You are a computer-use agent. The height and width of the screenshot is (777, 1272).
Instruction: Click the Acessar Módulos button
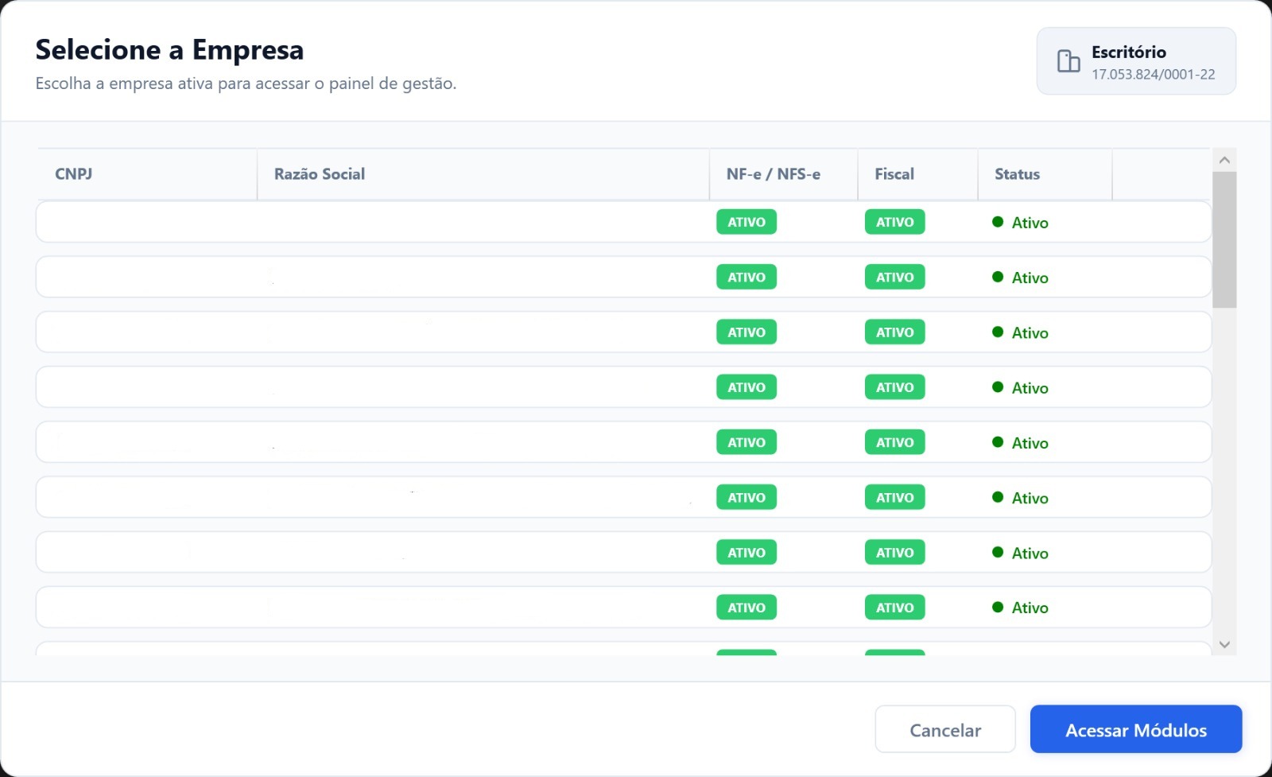point(1136,729)
